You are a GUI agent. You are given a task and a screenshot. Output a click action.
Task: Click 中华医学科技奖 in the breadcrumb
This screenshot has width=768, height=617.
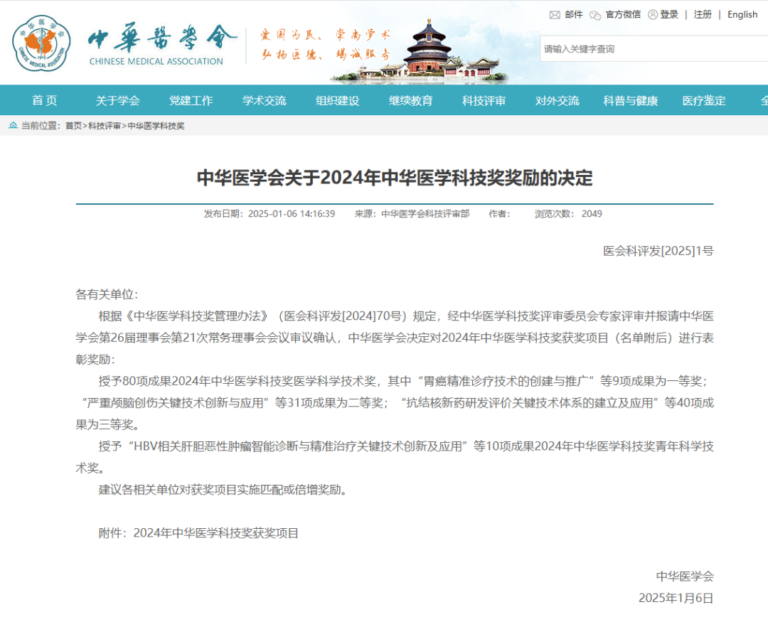tap(156, 126)
